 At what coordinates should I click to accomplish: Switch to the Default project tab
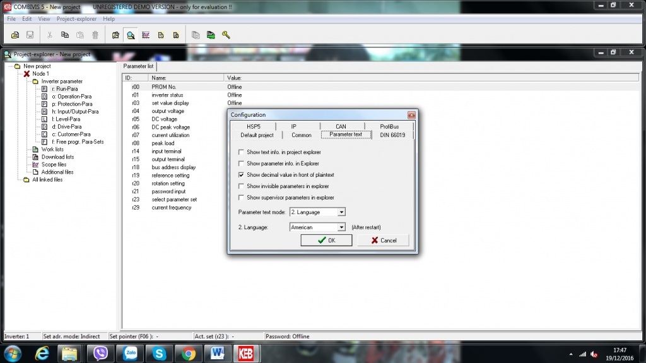click(257, 135)
